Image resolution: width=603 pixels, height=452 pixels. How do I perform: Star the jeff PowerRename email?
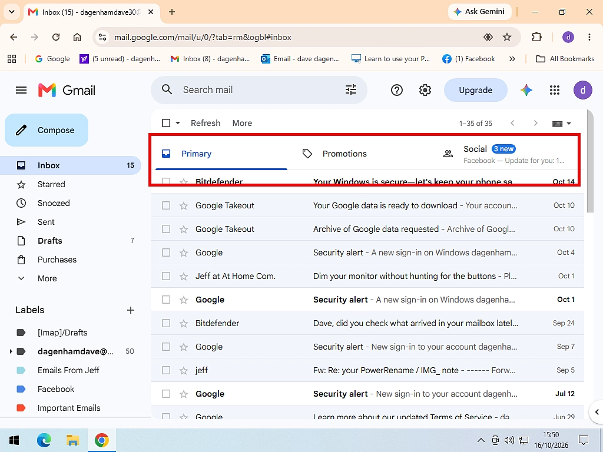click(184, 371)
